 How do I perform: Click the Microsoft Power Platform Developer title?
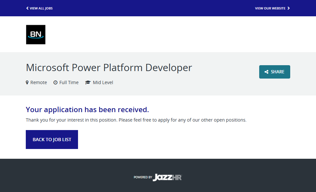coord(109,67)
